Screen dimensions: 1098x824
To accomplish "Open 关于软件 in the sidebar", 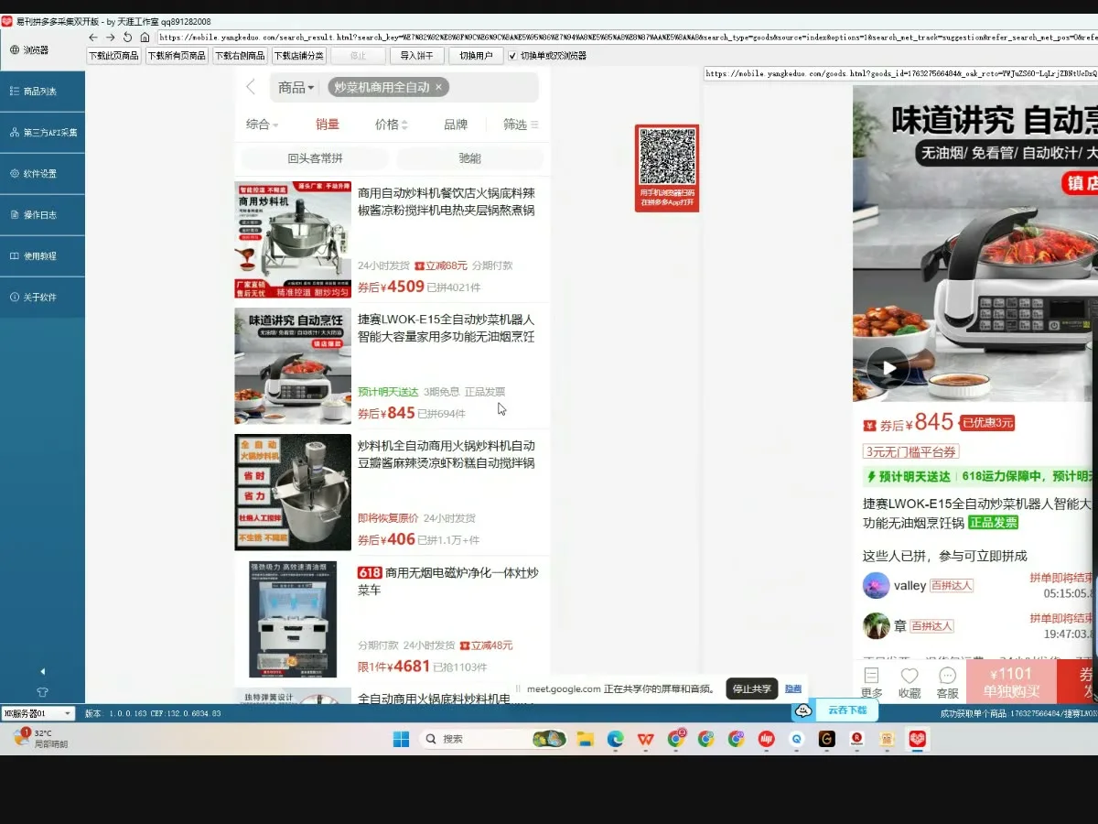I will (42, 298).
